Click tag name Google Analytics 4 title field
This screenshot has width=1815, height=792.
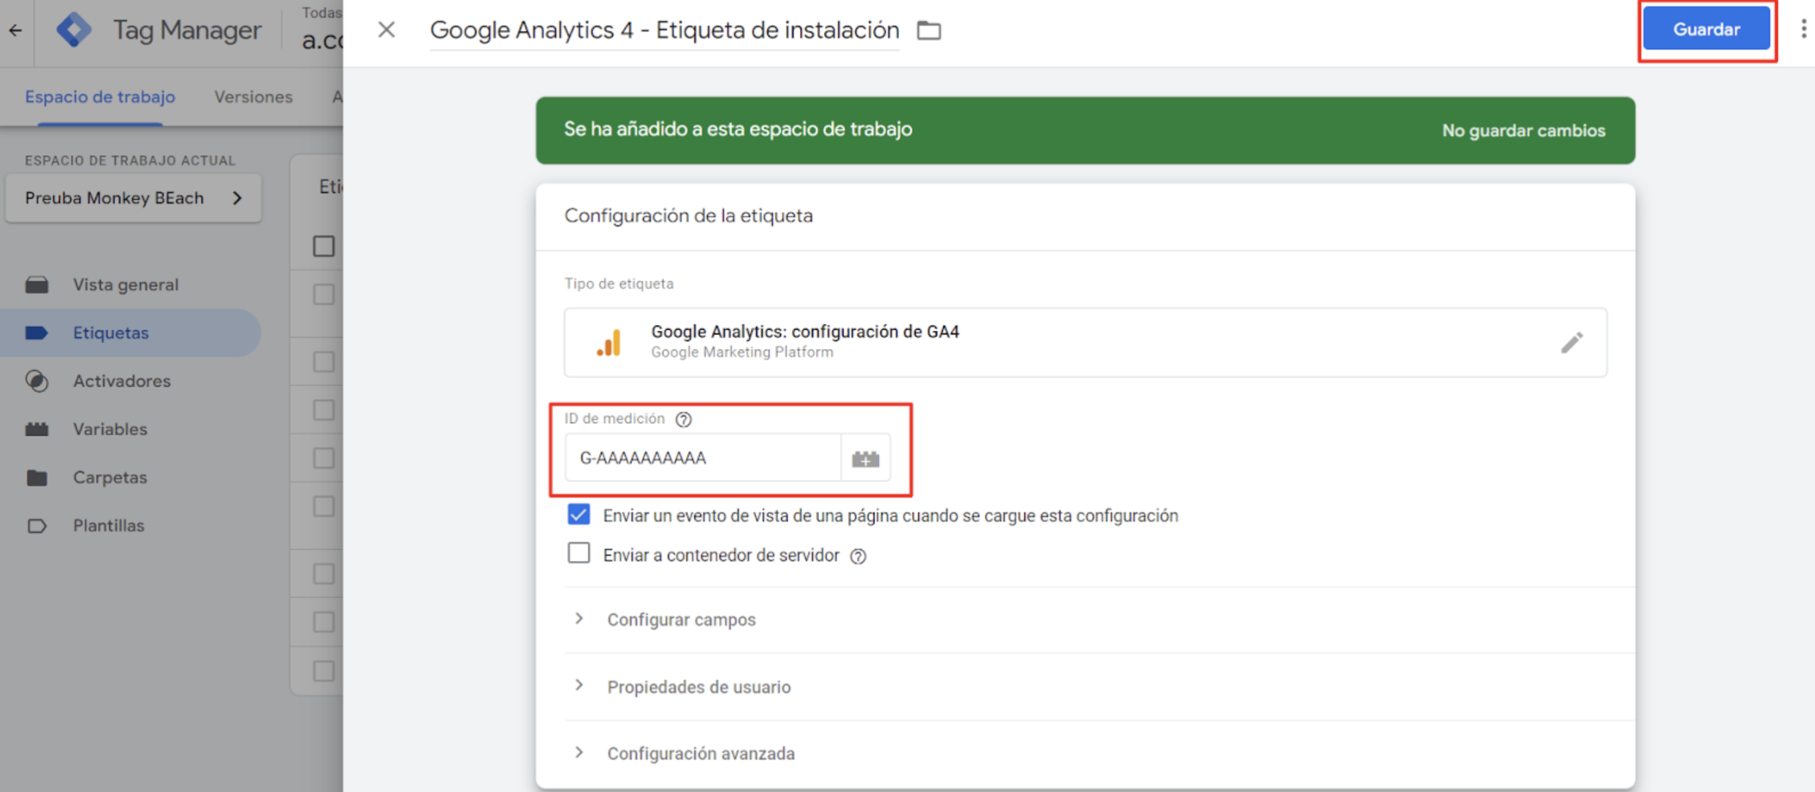point(665,31)
